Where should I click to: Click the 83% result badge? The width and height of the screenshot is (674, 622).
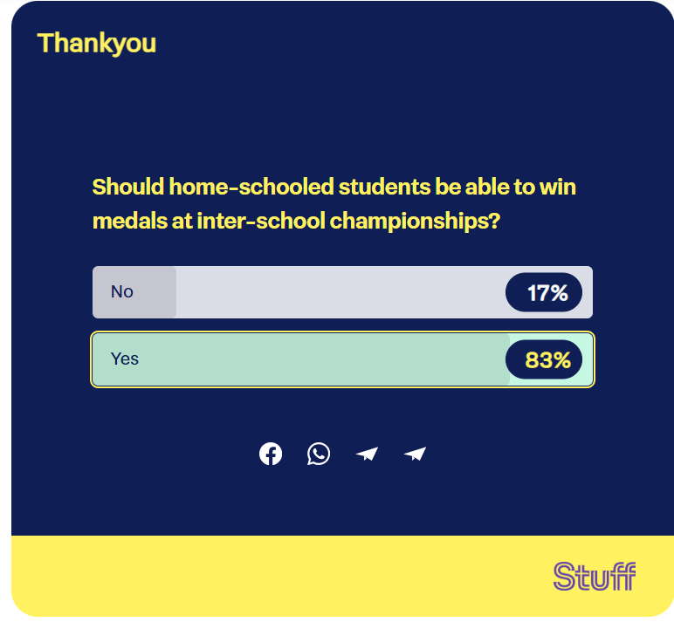pos(544,359)
